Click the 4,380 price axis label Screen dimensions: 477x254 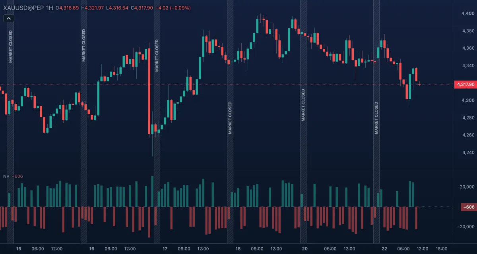coord(468,31)
